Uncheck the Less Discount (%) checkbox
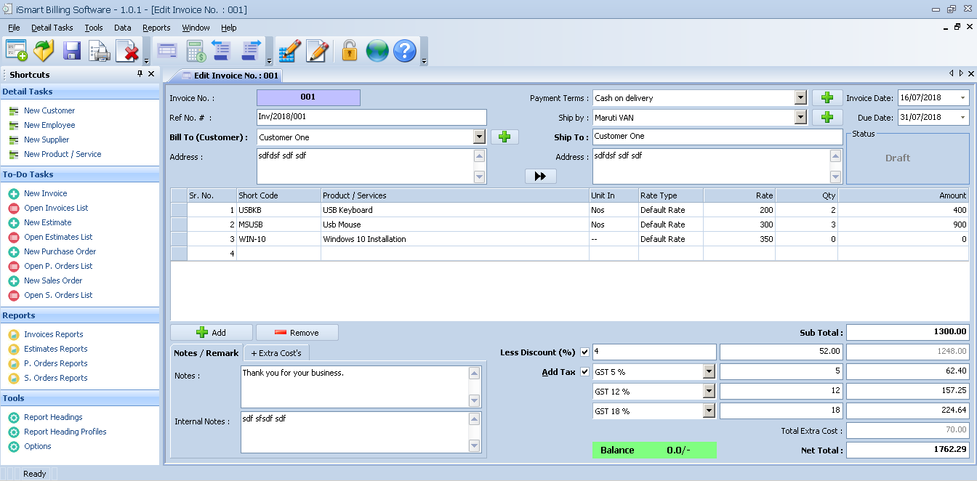 coord(584,352)
